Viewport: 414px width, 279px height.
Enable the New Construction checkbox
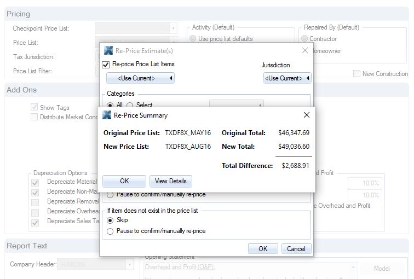357,74
